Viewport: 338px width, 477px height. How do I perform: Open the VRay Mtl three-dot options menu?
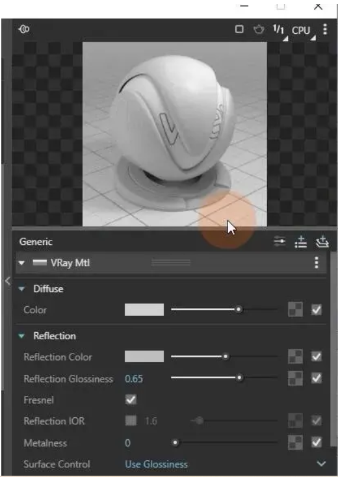pos(317,263)
